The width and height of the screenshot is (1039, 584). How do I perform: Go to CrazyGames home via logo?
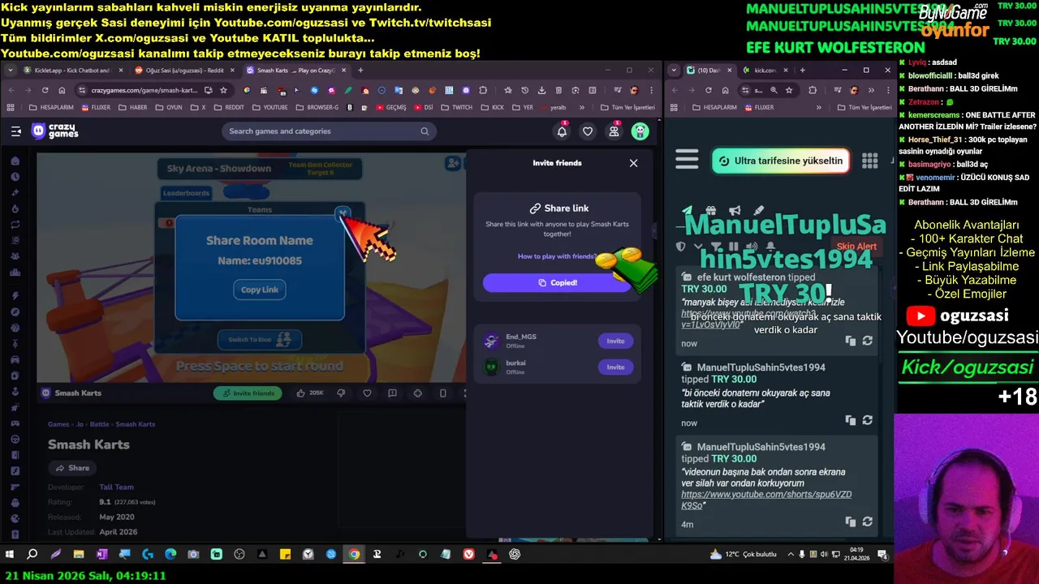coord(55,131)
